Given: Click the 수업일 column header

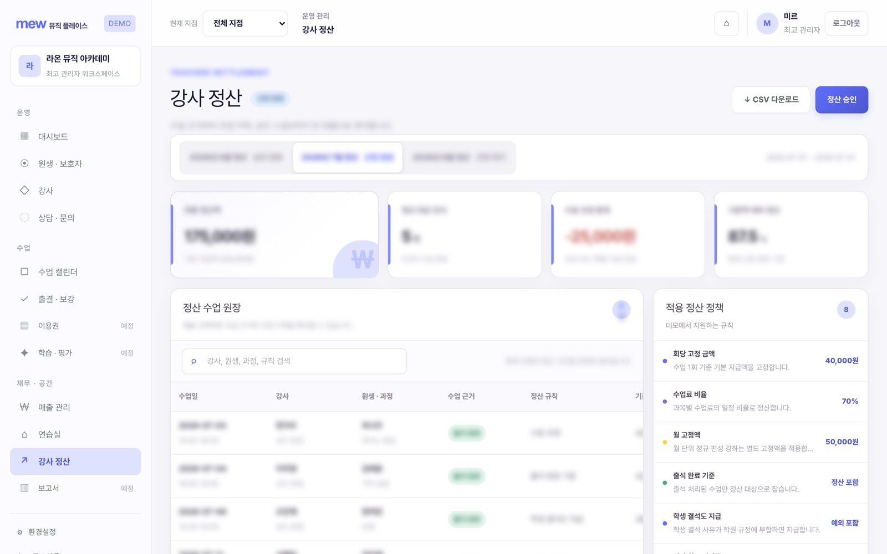Looking at the screenshot, I should [188, 396].
